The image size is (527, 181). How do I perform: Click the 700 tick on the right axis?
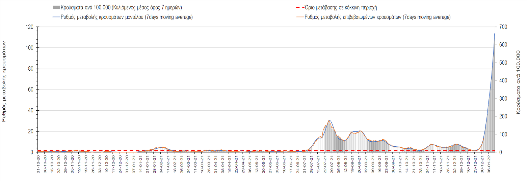pos(503,27)
